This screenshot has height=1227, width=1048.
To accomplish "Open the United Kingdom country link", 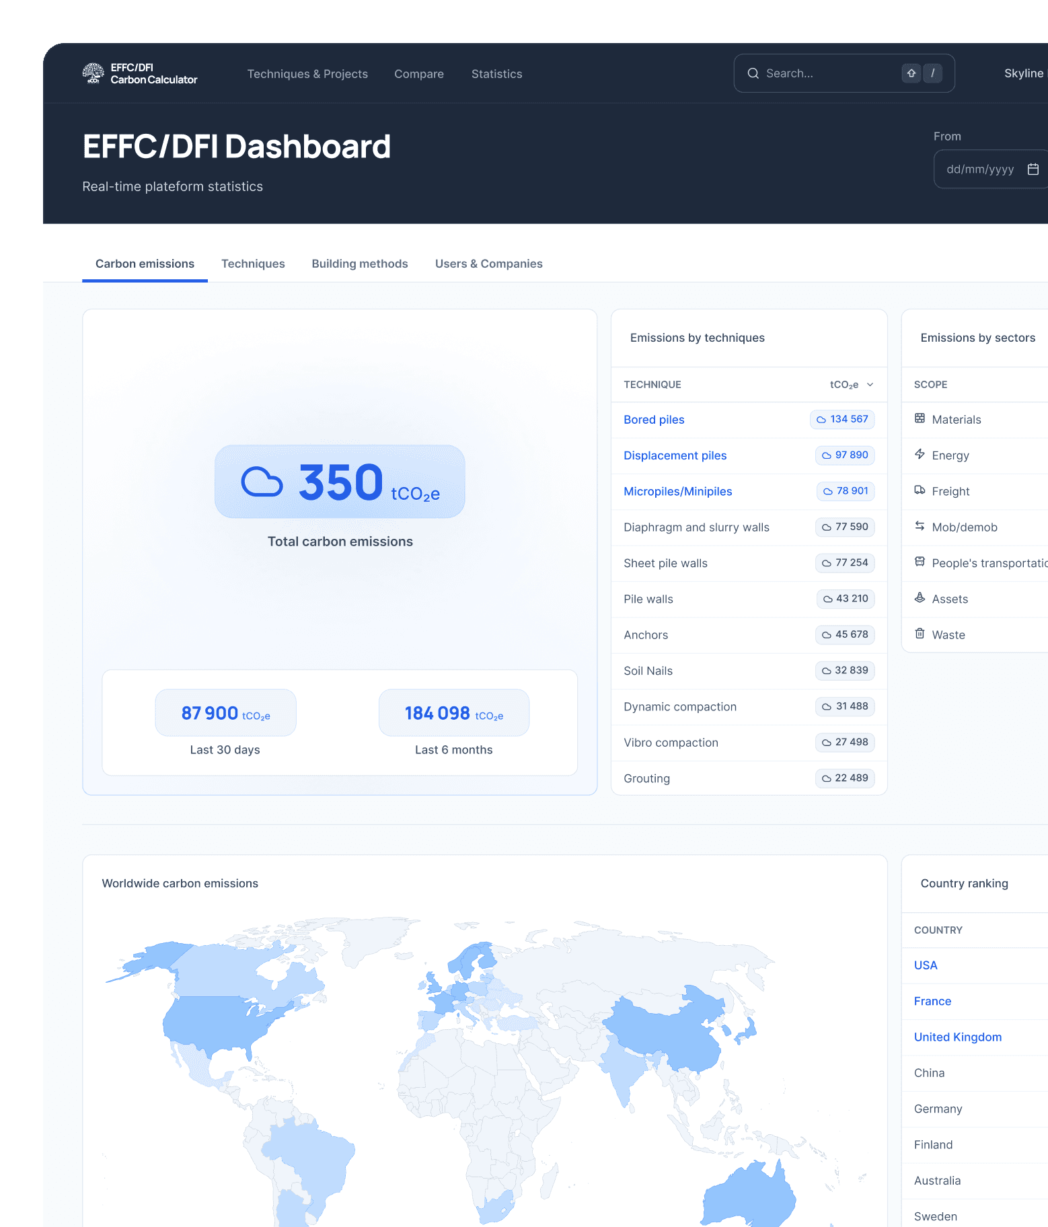I will click(958, 1037).
